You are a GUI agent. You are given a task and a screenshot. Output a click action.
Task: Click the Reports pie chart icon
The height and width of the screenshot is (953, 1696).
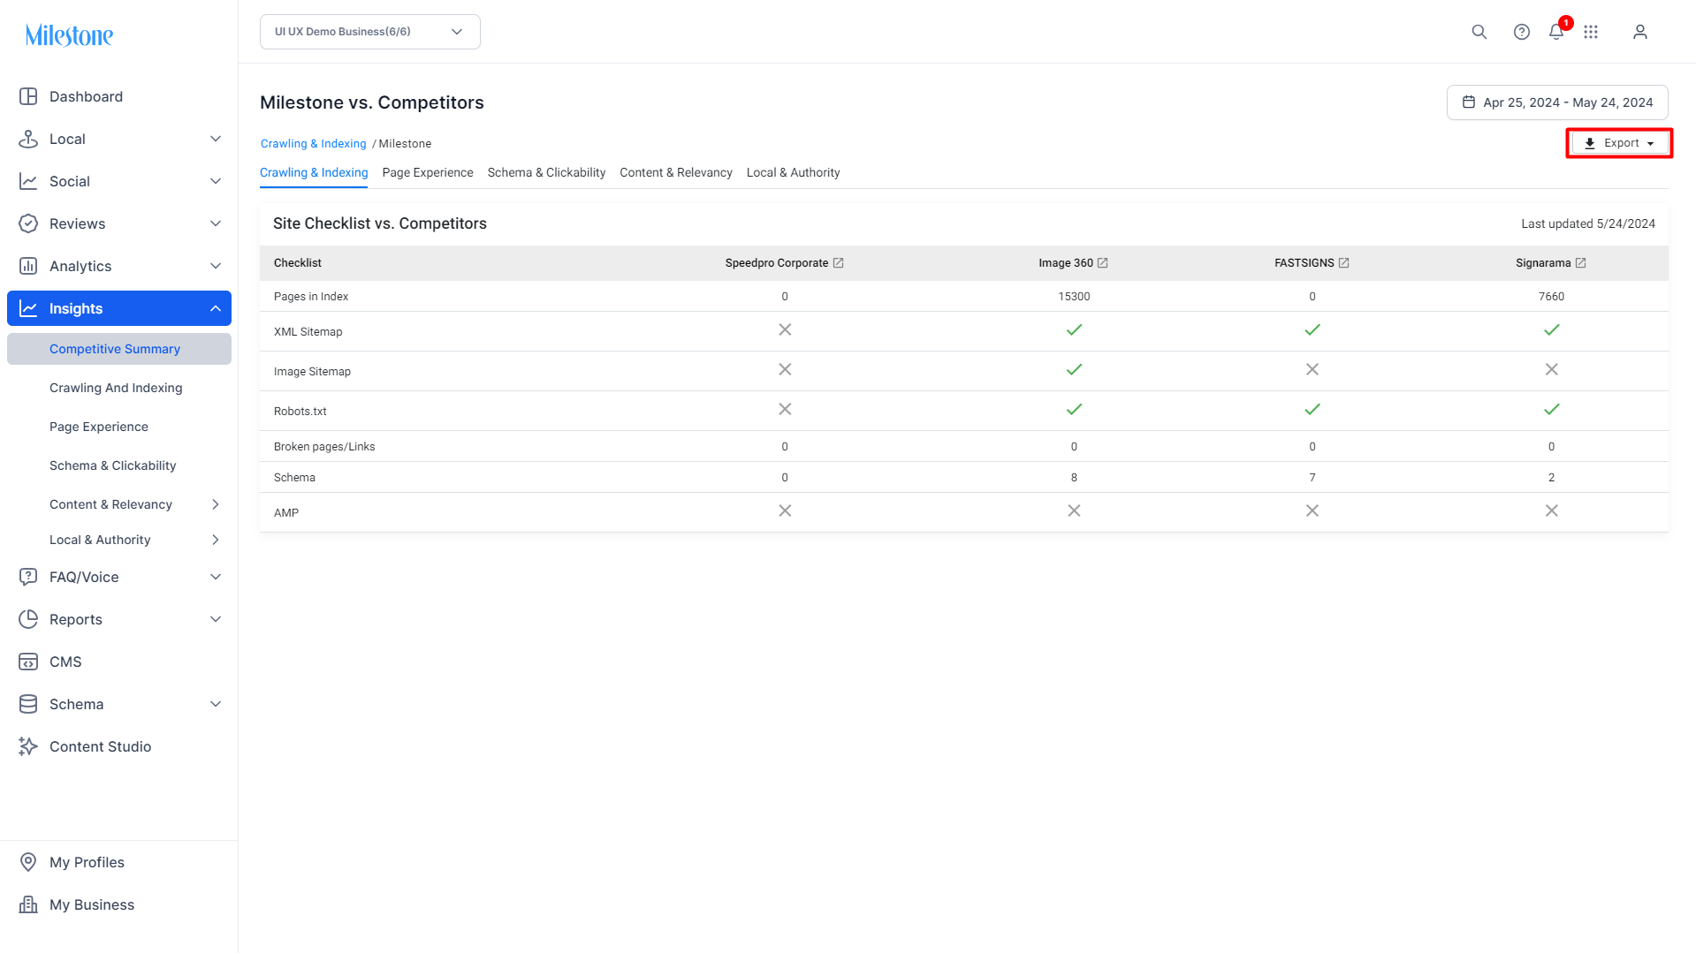pos(28,619)
